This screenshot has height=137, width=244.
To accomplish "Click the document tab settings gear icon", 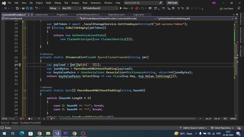I will tap(237, 14).
